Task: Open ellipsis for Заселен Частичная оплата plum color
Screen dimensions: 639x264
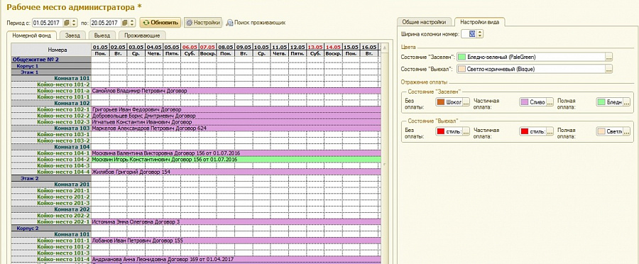Action: [550, 102]
